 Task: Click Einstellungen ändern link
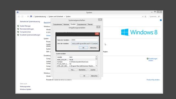coord(153,59)
